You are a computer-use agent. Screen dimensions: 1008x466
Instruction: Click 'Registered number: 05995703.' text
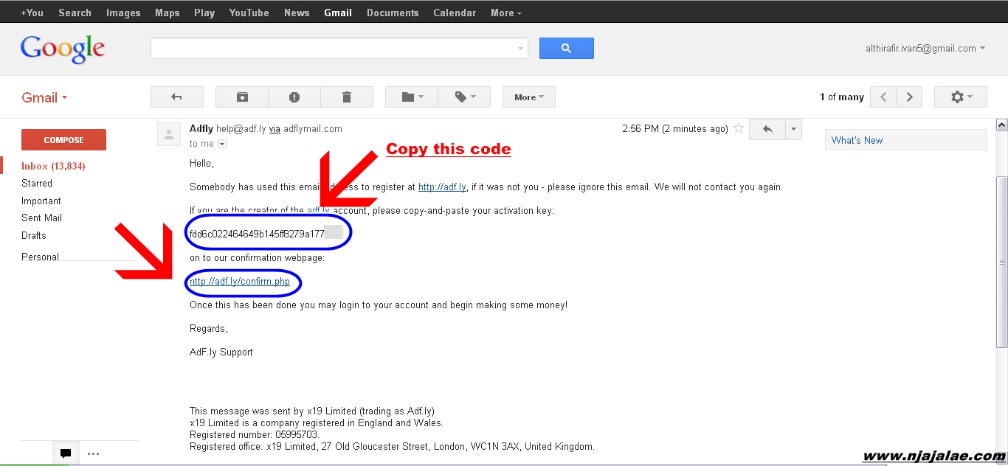tap(255, 435)
